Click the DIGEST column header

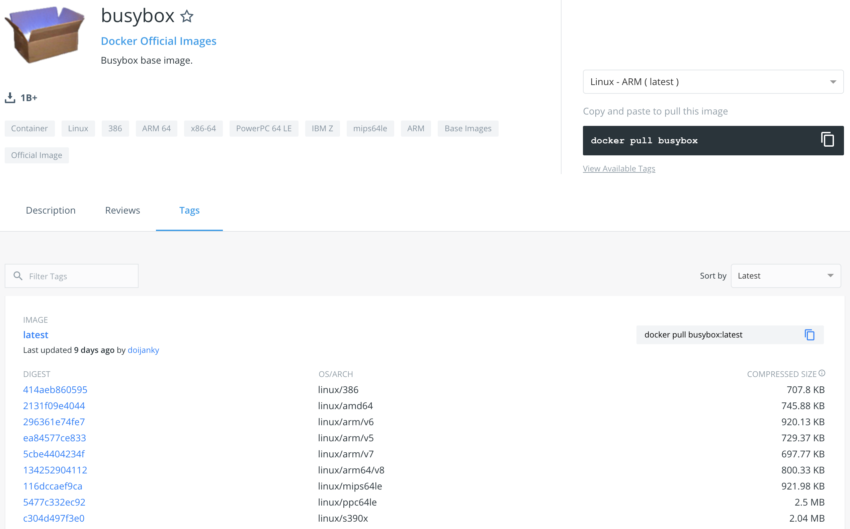[x=37, y=374]
